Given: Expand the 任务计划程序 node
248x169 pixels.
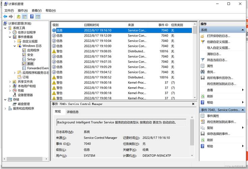Looking at the screenshot, I should [10, 32].
